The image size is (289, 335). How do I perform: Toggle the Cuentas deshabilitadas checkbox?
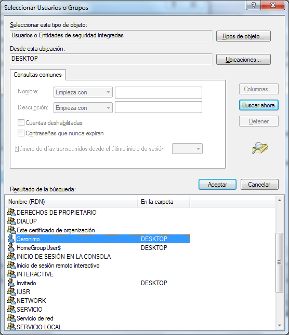[x=21, y=122]
